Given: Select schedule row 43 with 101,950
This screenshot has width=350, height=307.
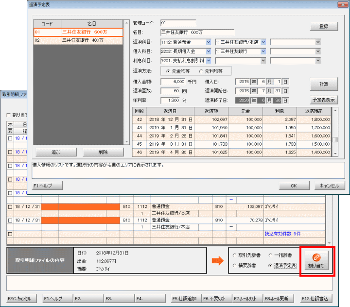Looking at the screenshot, I should tap(232, 128).
